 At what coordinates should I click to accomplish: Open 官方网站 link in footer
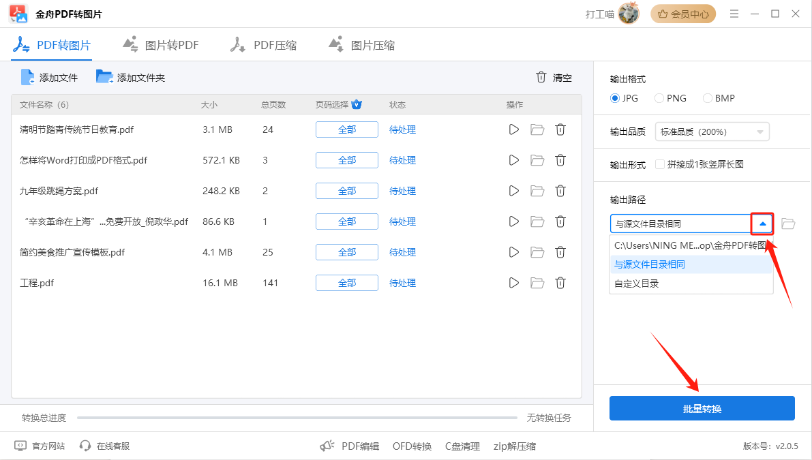40,446
